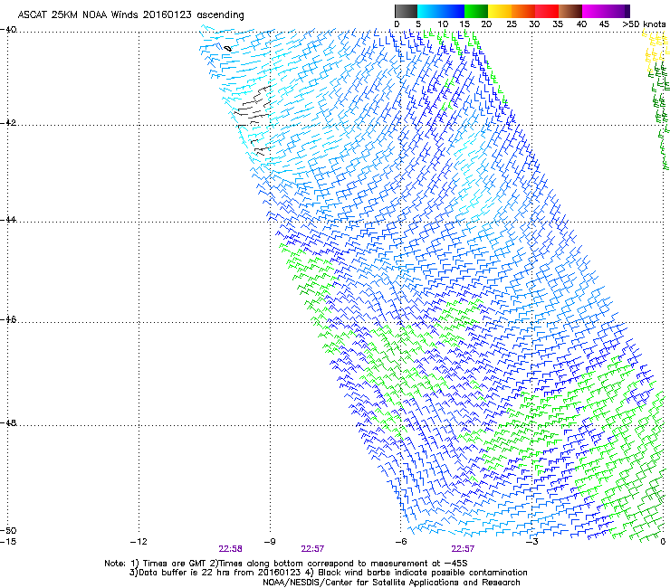Click the NOAA/NESDIS credit line
The width and height of the screenshot is (670, 588).
pyautogui.click(x=391, y=583)
